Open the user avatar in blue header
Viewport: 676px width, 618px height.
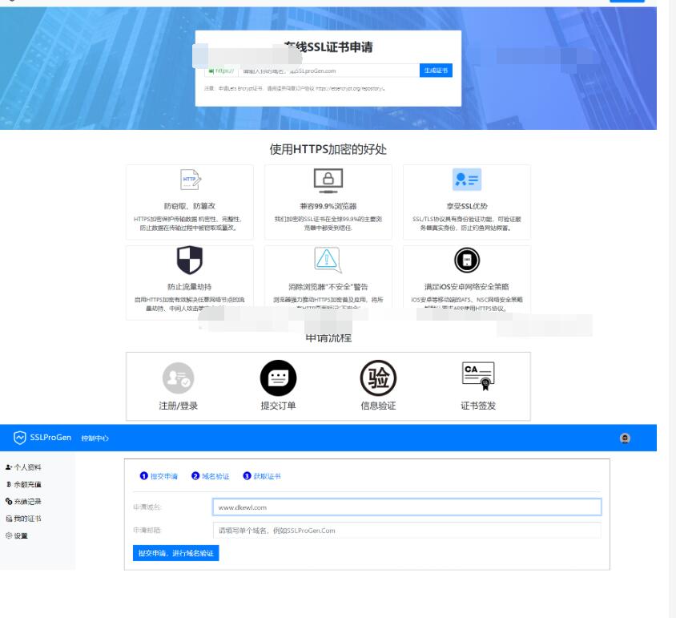(x=626, y=438)
